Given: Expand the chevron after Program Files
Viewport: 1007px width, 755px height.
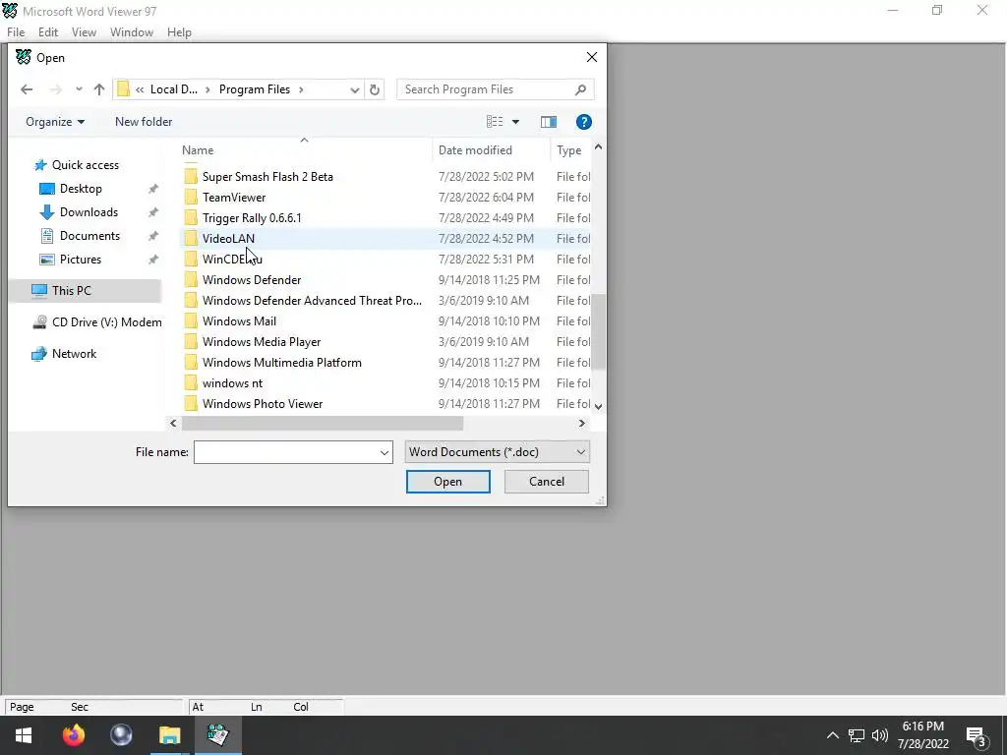Looking at the screenshot, I should (301, 89).
